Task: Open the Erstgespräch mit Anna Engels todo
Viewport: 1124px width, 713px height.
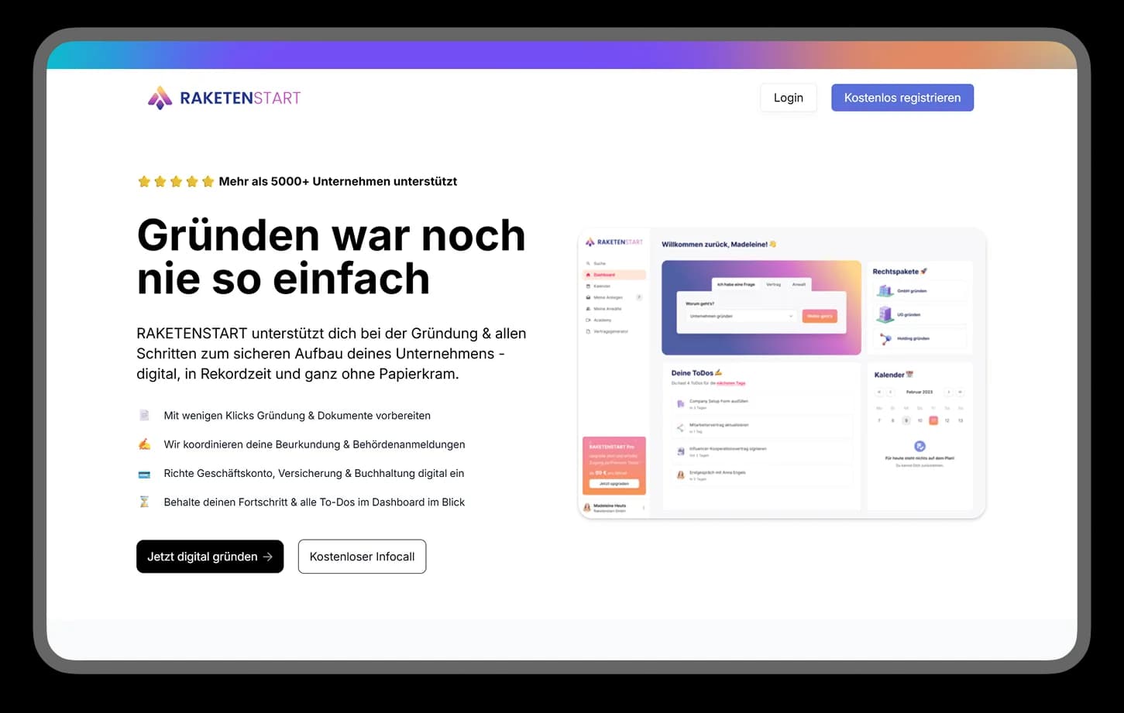Action: (761, 475)
